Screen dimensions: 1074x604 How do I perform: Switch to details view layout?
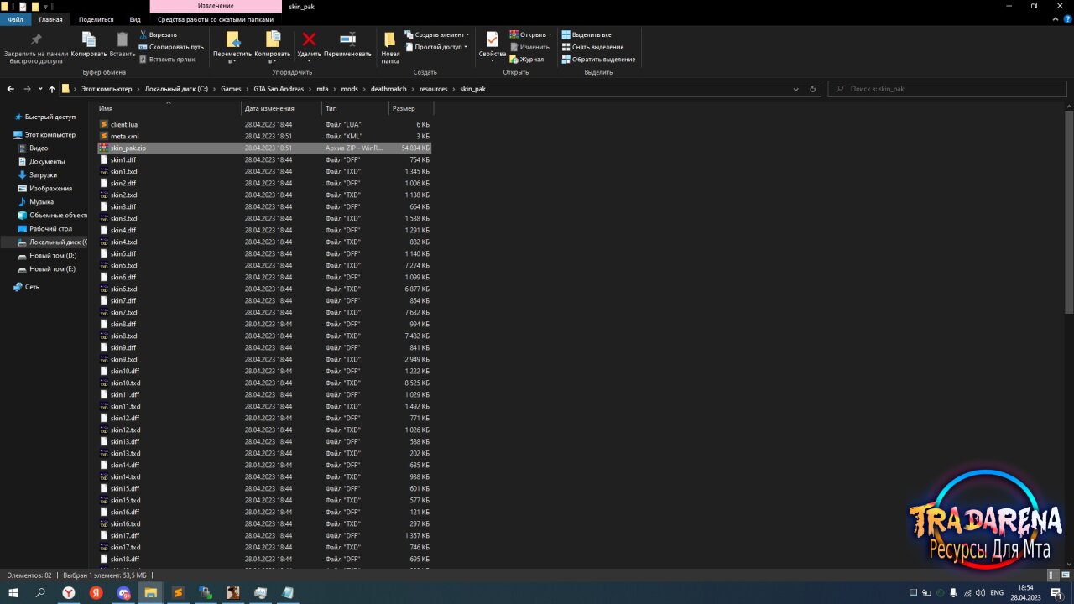(1052, 575)
